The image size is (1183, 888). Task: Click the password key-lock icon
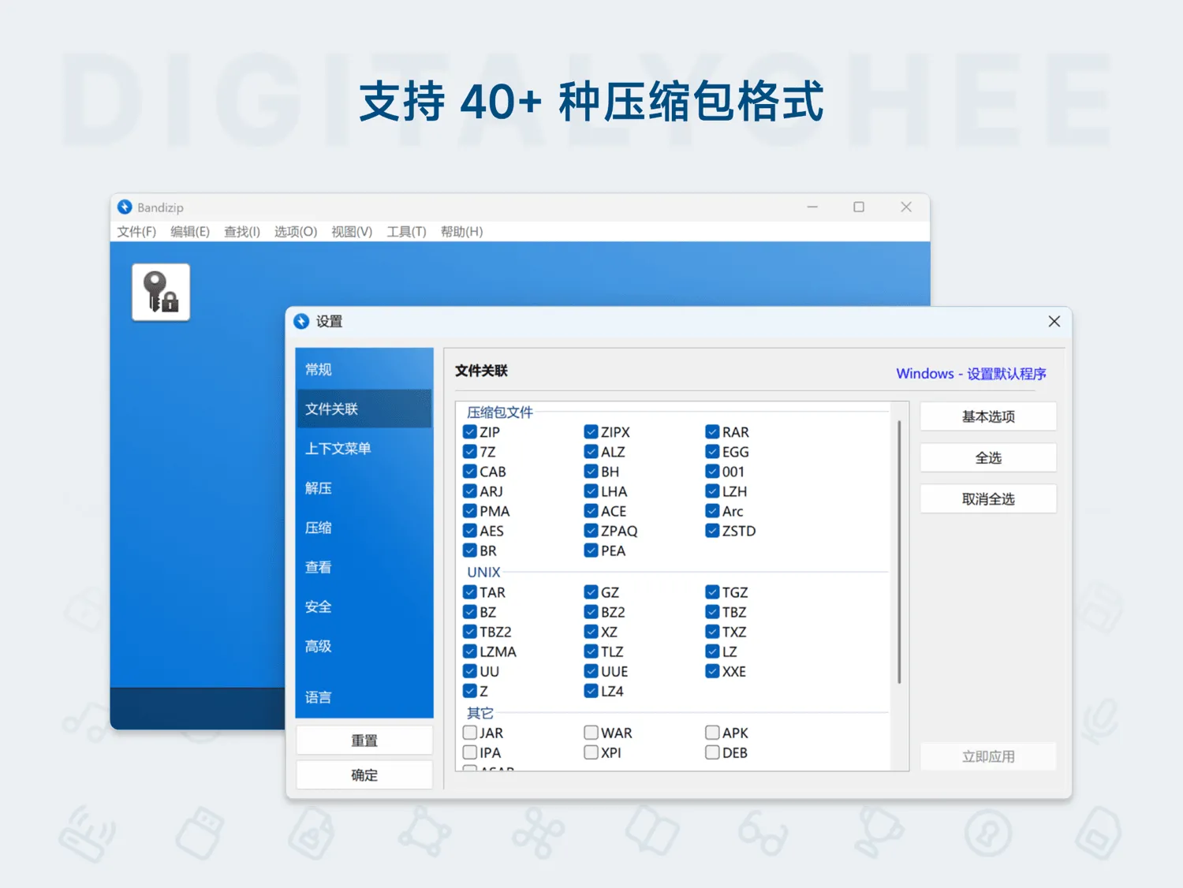[161, 293]
